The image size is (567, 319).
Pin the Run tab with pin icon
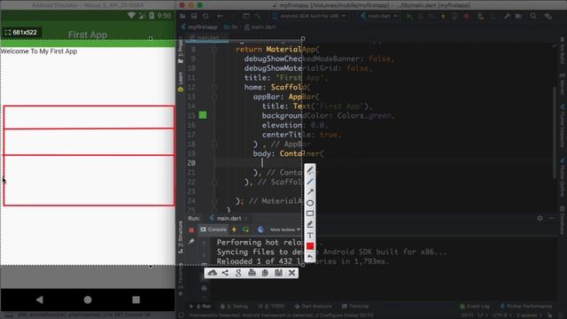point(191,241)
